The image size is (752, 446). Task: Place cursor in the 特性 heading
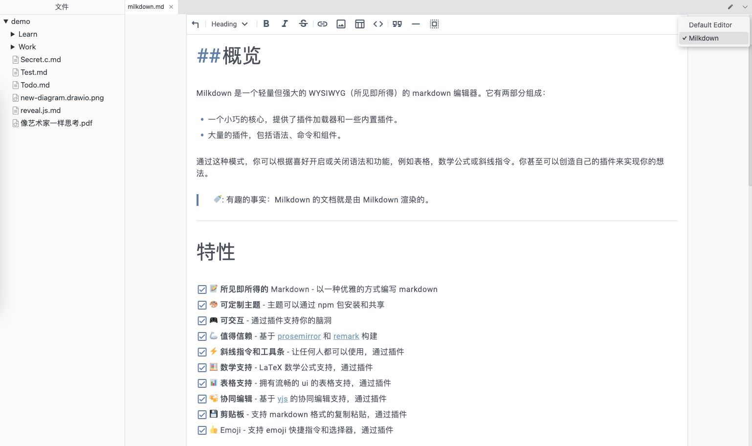coord(216,252)
